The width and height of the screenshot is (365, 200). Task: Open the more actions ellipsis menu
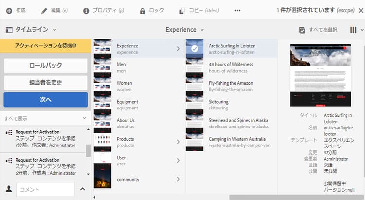237,11
